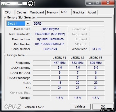Click tRC value 24
Screen dimensions: 116x112
click(60, 88)
